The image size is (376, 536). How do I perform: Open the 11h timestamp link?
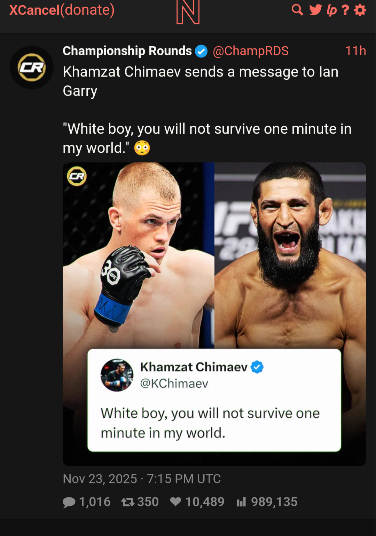(355, 51)
